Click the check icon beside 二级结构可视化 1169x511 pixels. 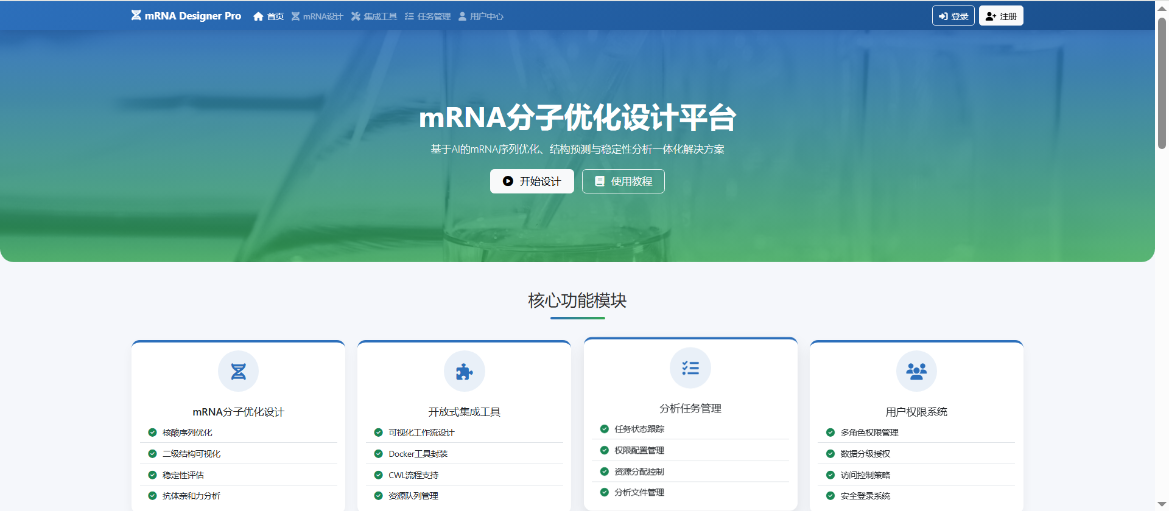pos(152,454)
